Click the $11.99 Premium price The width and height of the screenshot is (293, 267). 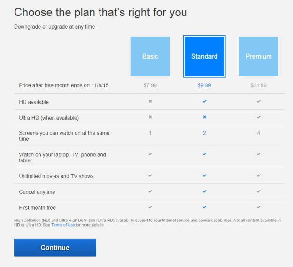pyautogui.click(x=258, y=85)
